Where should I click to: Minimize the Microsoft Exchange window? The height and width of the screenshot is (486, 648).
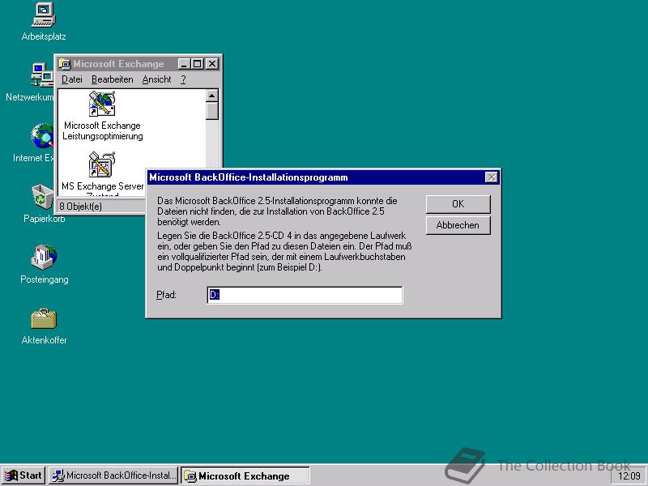184,64
